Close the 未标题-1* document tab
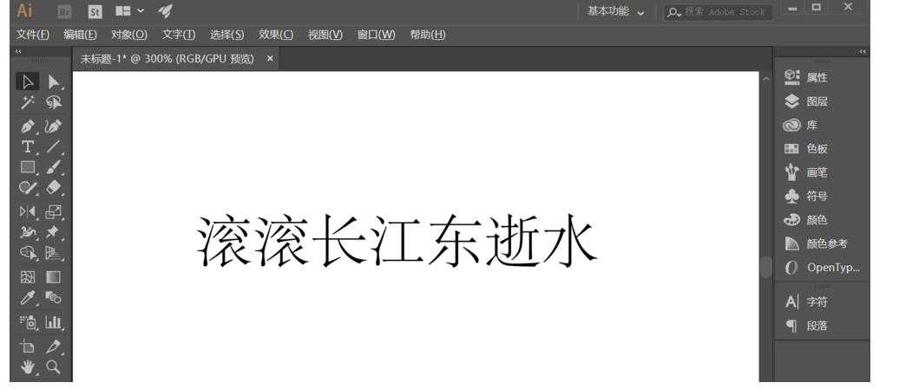The height and width of the screenshot is (389, 899). pos(270,58)
